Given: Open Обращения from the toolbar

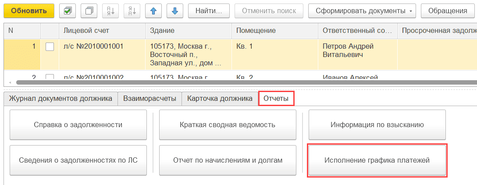Looking at the screenshot, I should 448,11.
